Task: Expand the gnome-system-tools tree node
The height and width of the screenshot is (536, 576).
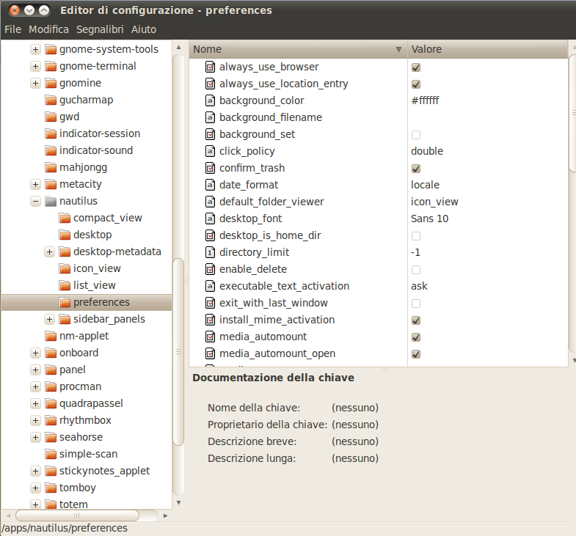Action: click(x=35, y=49)
